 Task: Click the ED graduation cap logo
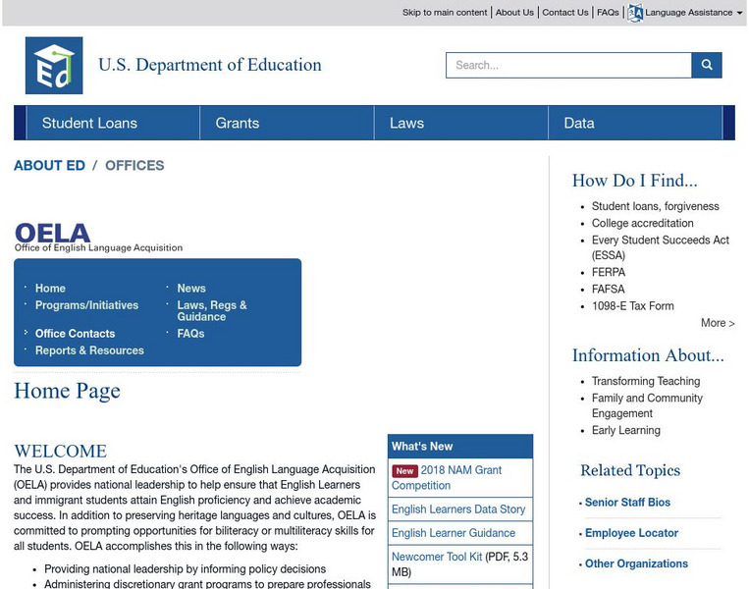tap(54, 66)
